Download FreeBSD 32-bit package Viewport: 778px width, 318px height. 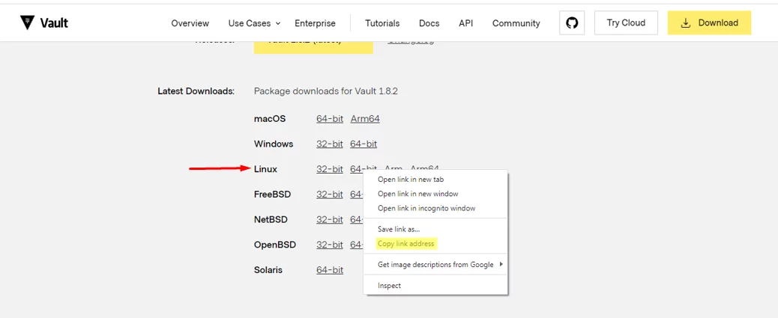[330, 195]
